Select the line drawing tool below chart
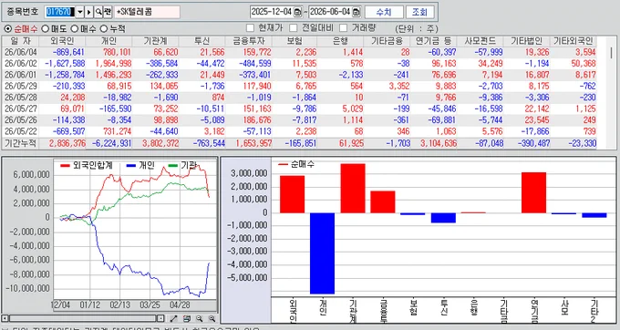This screenshot has height=330, width=620. click(173, 318)
